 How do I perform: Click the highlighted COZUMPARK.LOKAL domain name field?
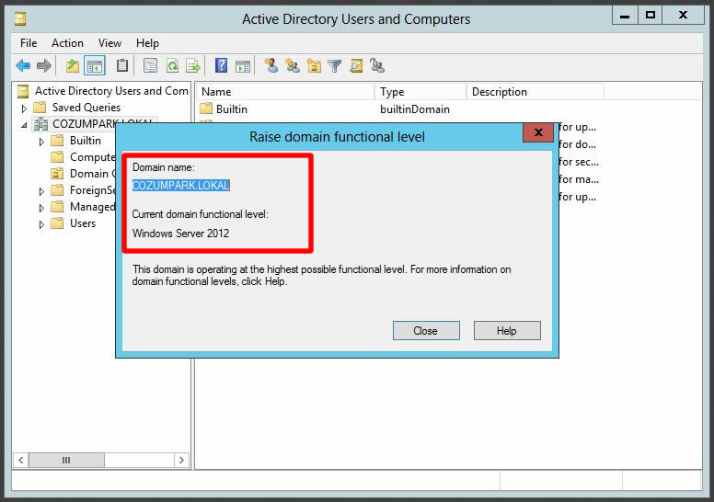coord(181,185)
